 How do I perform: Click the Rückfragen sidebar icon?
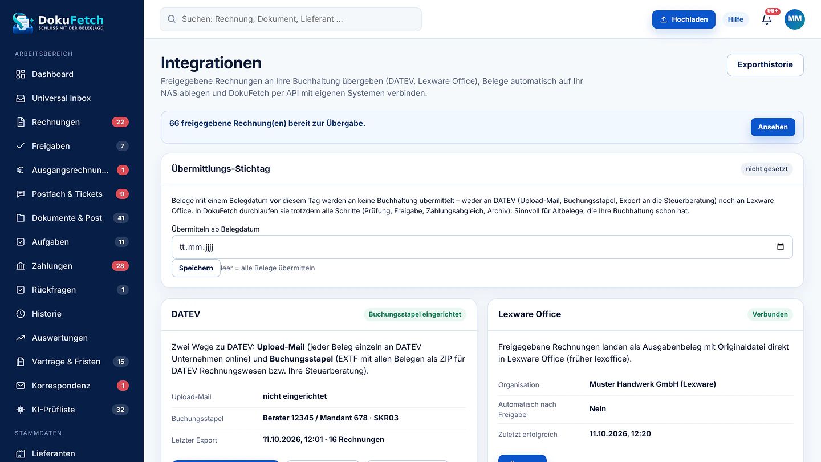click(x=21, y=290)
